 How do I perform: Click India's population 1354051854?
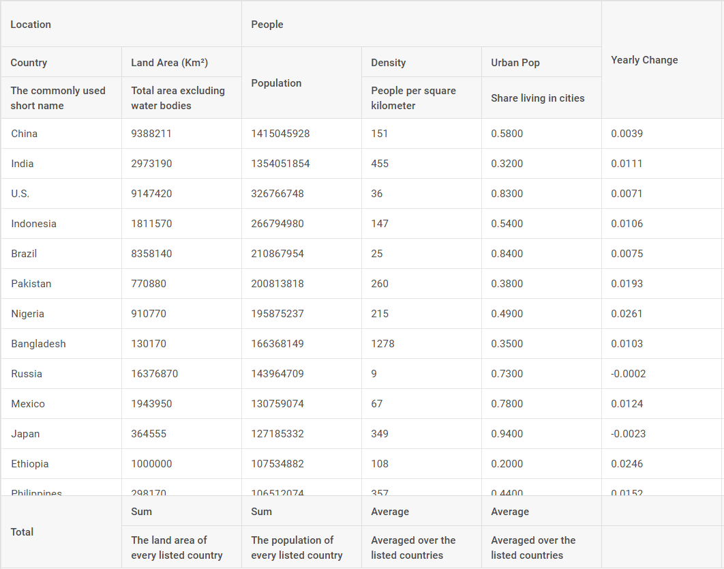coord(301,164)
